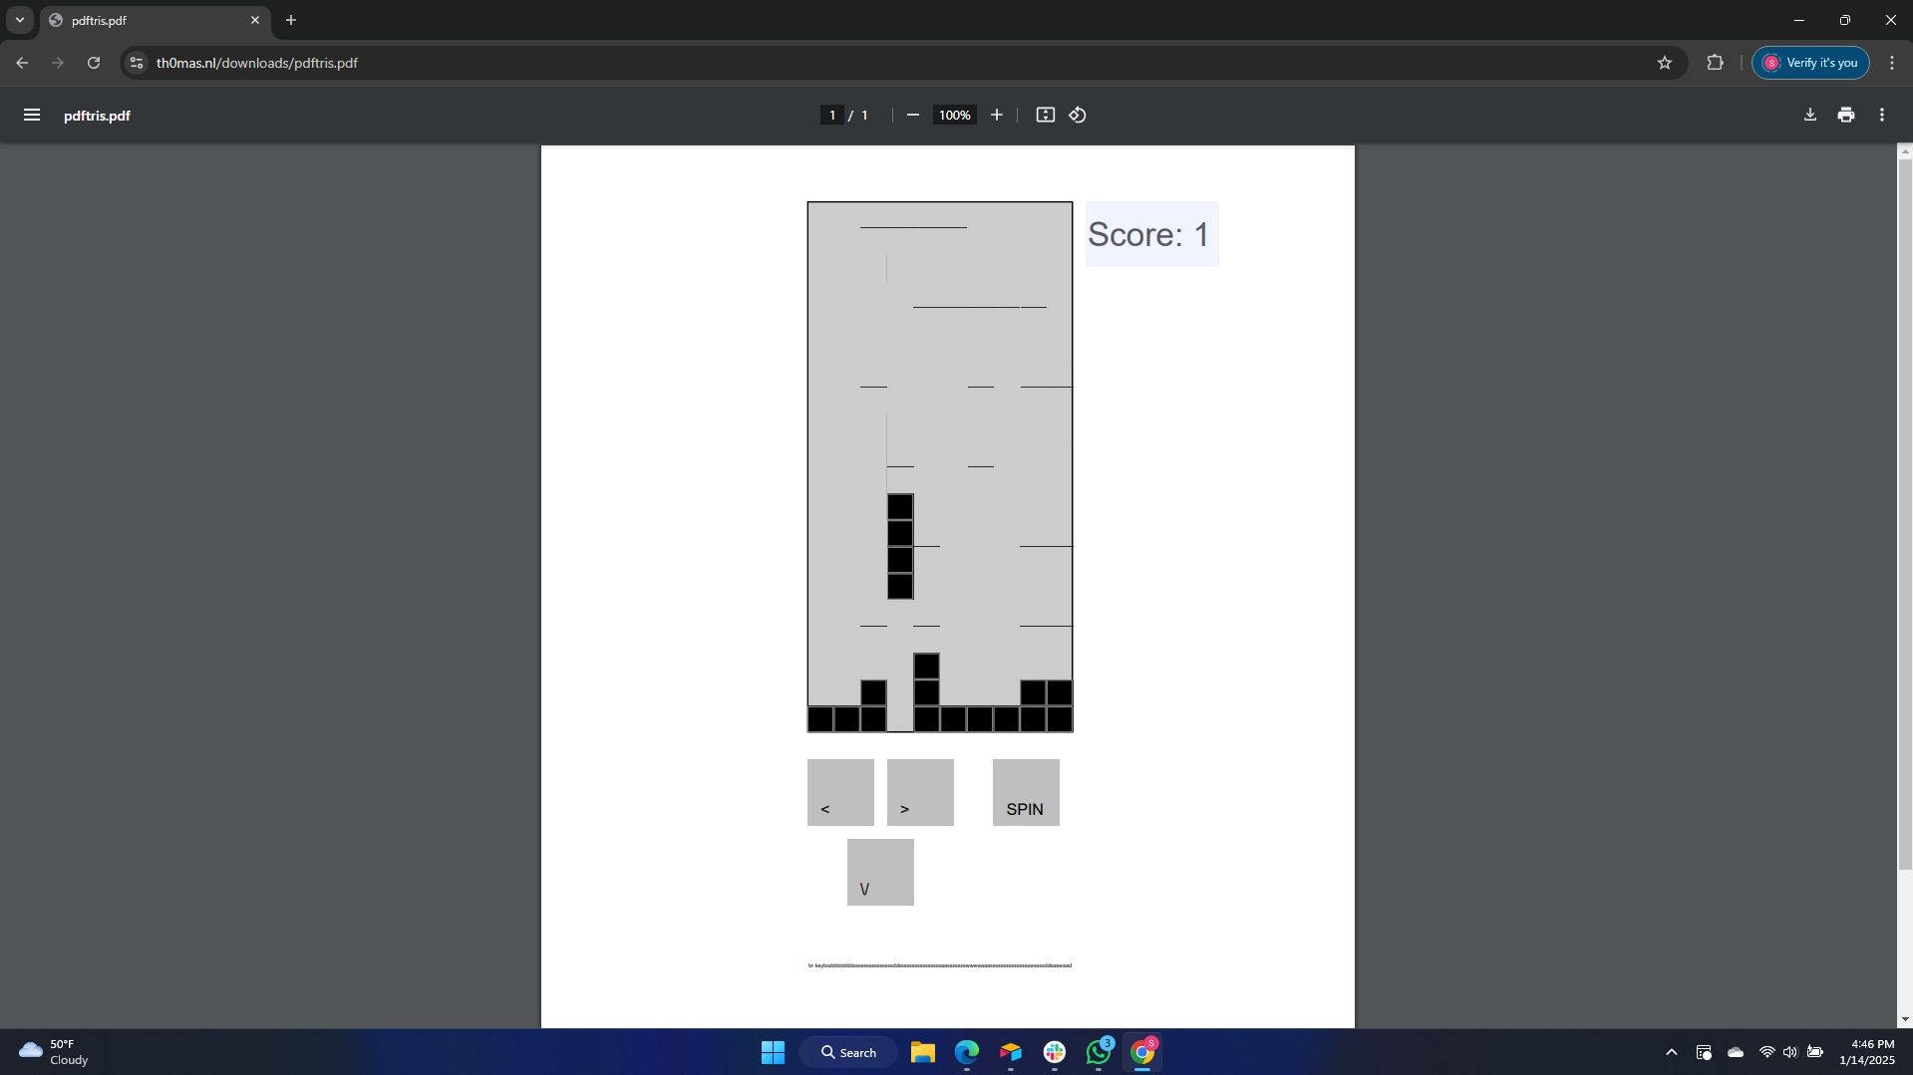Download the pdftris.pdf file
This screenshot has width=1913, height=1075.
(1808, 115)
